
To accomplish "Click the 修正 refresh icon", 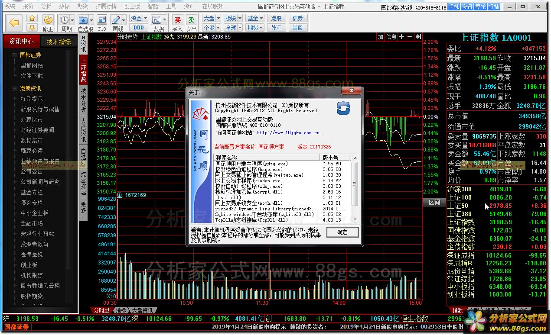I will [x=48, y=19].
